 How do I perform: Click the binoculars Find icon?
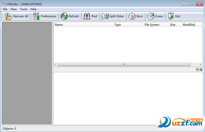point(87,16)
